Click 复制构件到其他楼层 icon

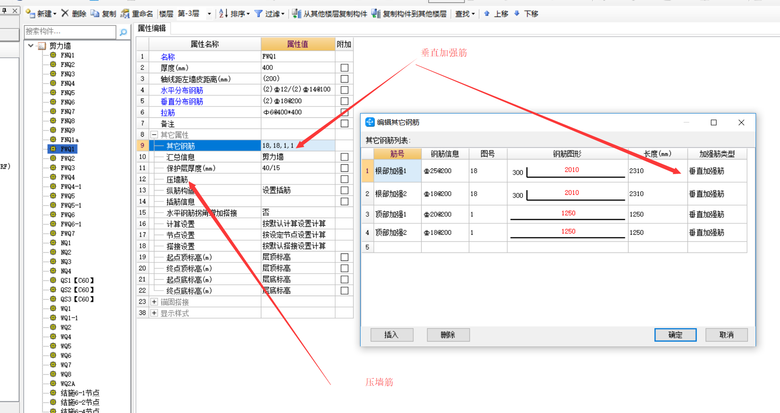click(x=376, y=14)
